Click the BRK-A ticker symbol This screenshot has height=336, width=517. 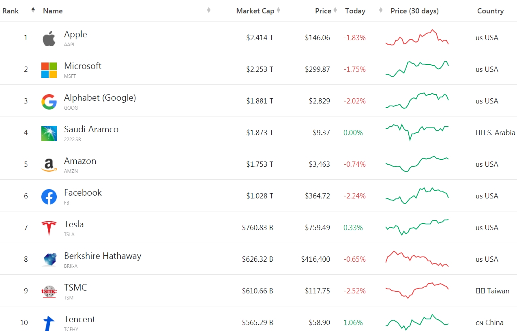71,266
